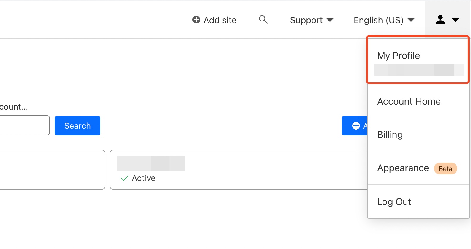Click the green Active checkmark icon
Screen dimensions: 471x249
point(125,178)
